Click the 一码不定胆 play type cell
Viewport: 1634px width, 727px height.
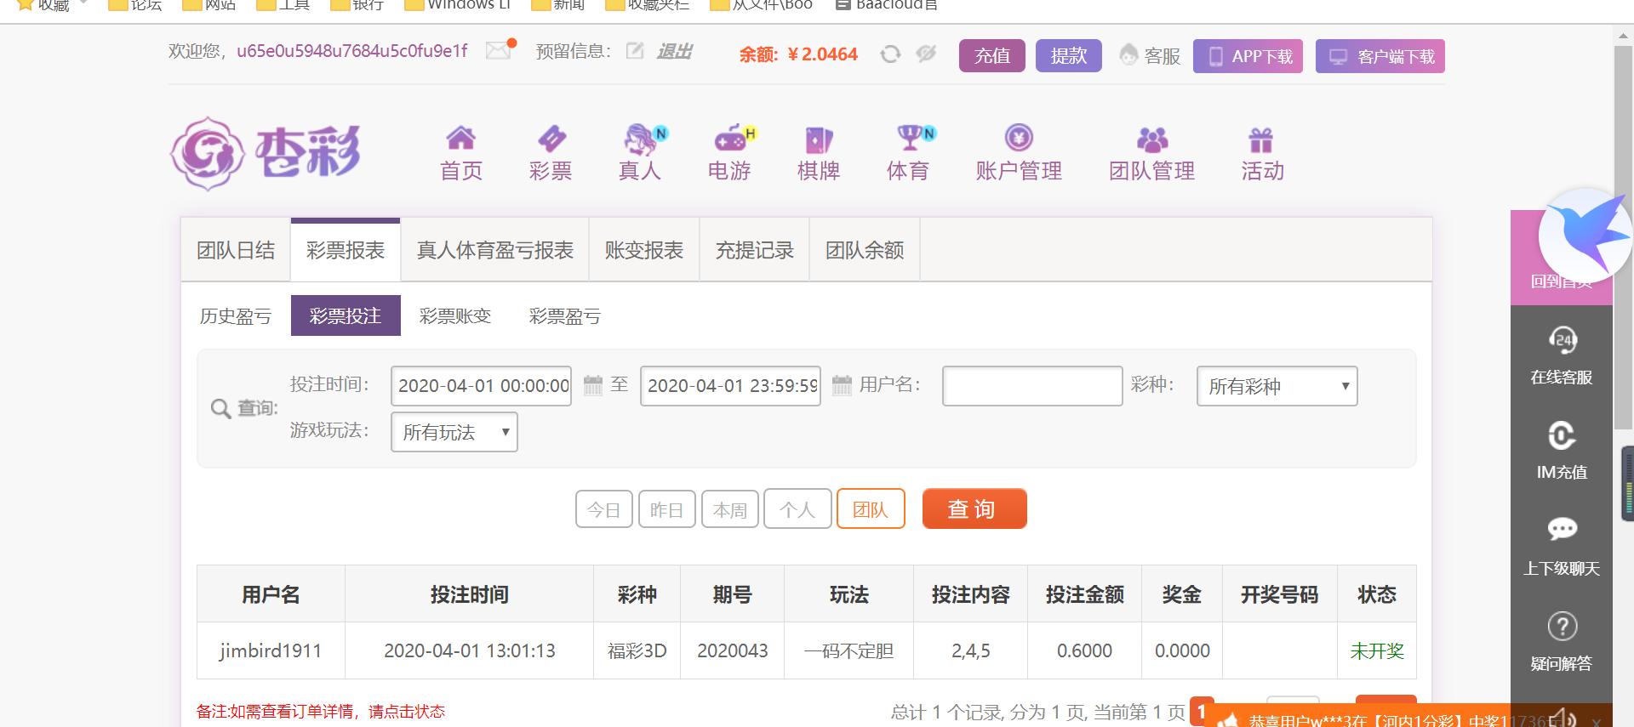[849, 651]
